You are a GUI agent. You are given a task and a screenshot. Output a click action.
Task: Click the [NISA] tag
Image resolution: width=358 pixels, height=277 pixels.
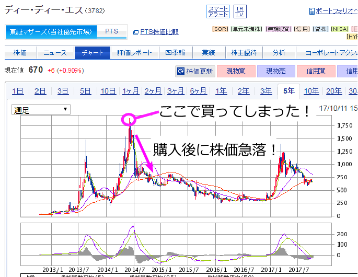(x=340, y=29)
